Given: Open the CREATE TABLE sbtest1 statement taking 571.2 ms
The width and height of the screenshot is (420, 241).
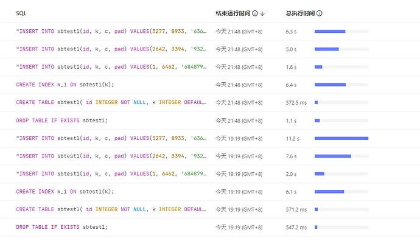Looking at the screenshot, I should point(111,209).
